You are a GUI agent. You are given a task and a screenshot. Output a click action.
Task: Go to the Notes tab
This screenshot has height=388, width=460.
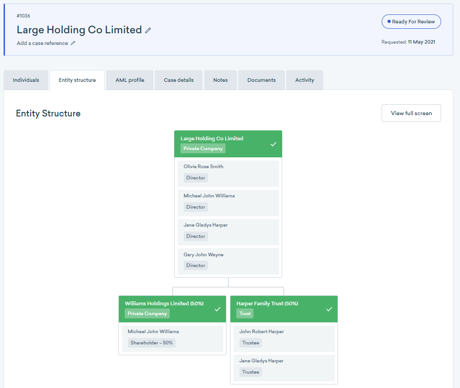(221, 80)
